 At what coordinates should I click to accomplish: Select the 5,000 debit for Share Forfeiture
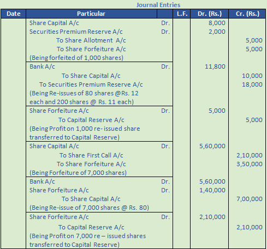pos(217,111)
